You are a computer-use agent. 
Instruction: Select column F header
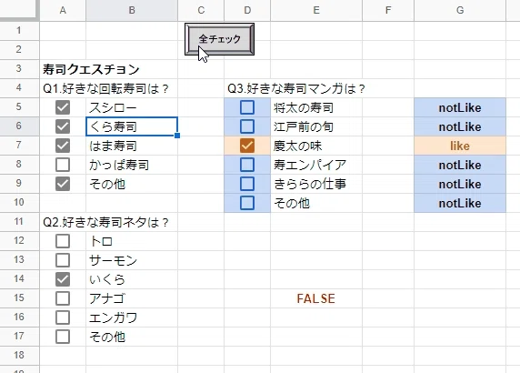[388, 10]
